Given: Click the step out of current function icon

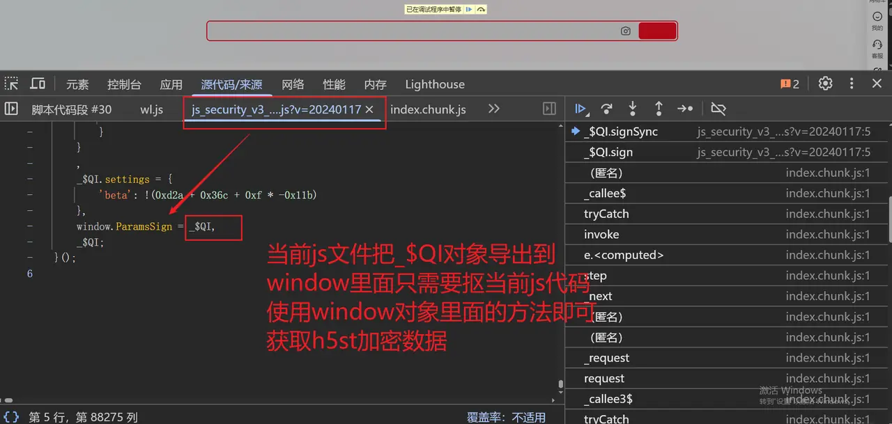Looking at the screenshot, I should 659,109.
